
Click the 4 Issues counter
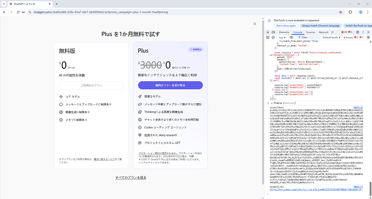point(353,38)
